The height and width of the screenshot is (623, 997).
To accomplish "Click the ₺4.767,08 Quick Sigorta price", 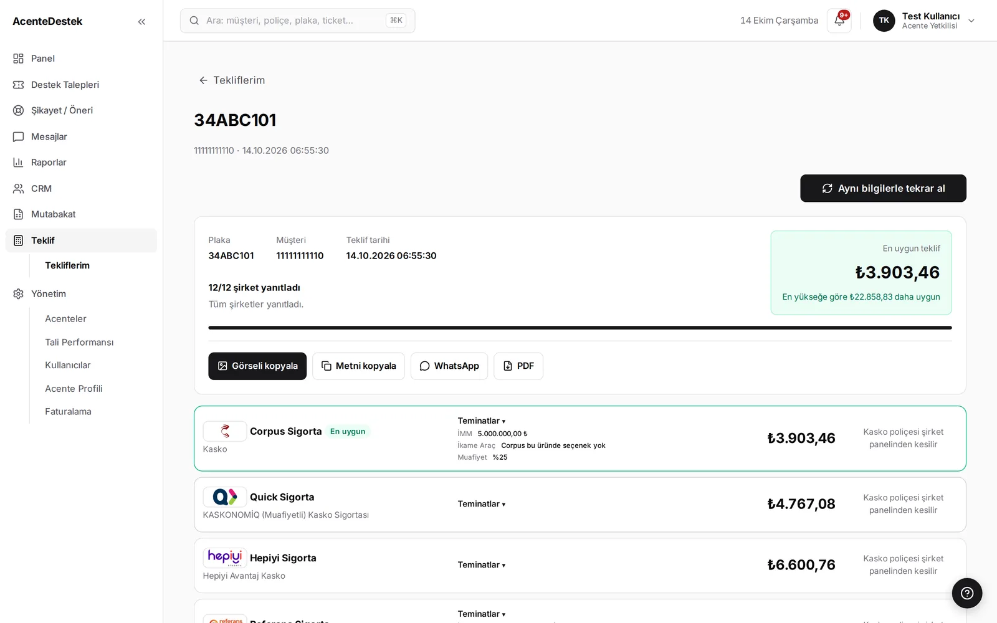I will (801, 504).
